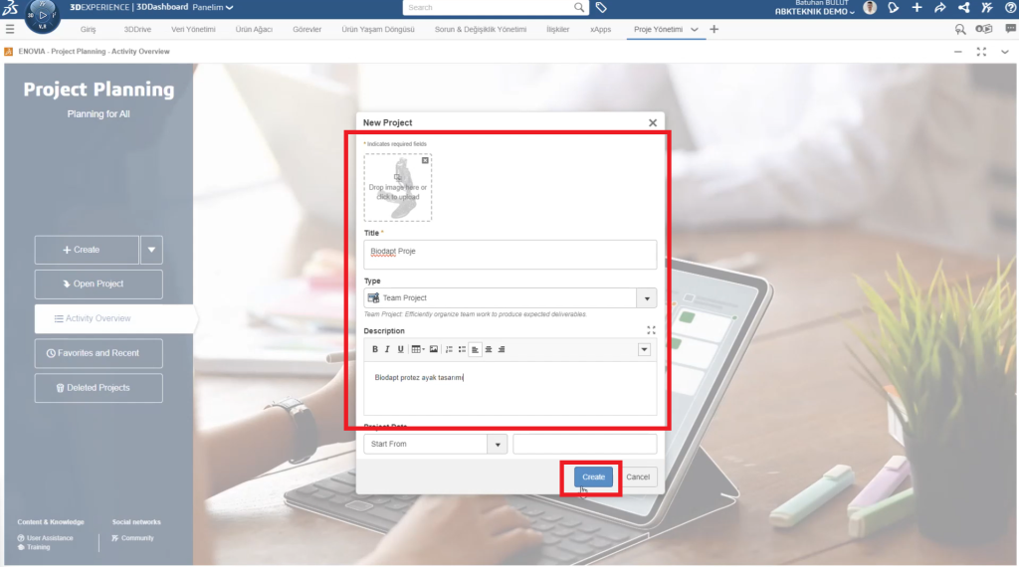The image size is (1019, 567).
Task: Toggle center alignment in Description editor
Action: pyautogui.click(x=489, y=349)
